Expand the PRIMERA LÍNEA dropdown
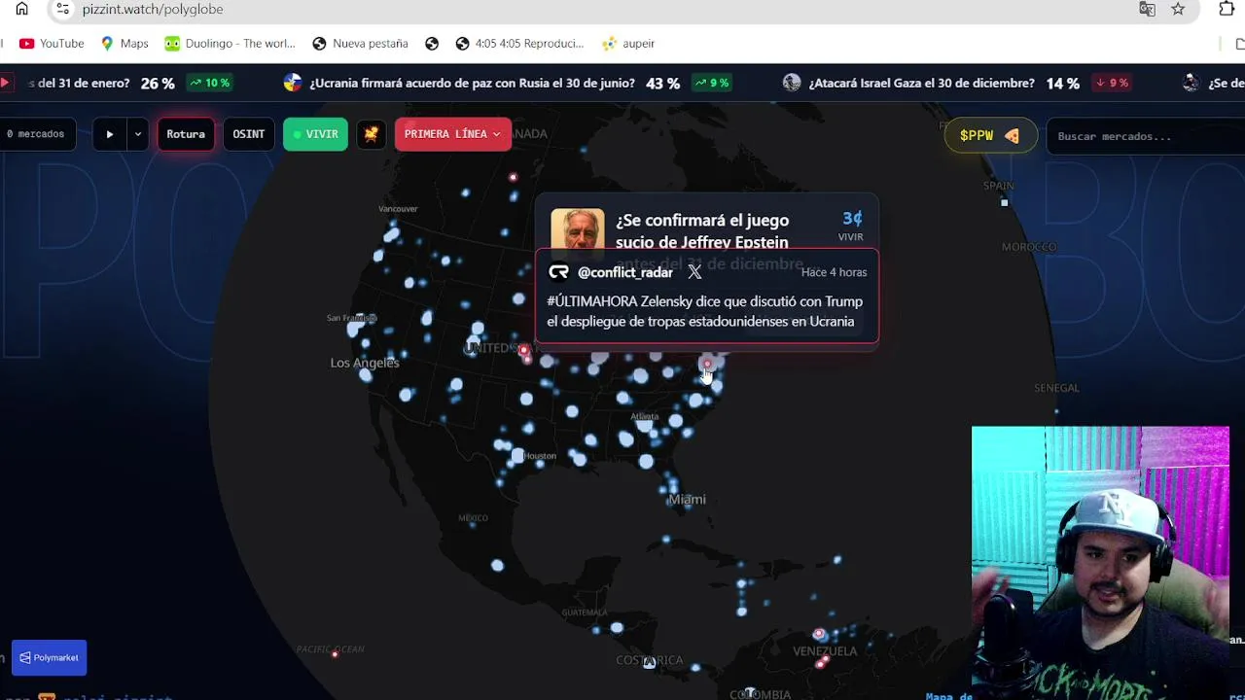The width and height of the screenshot is (1245, 700). tap(452, 134)
